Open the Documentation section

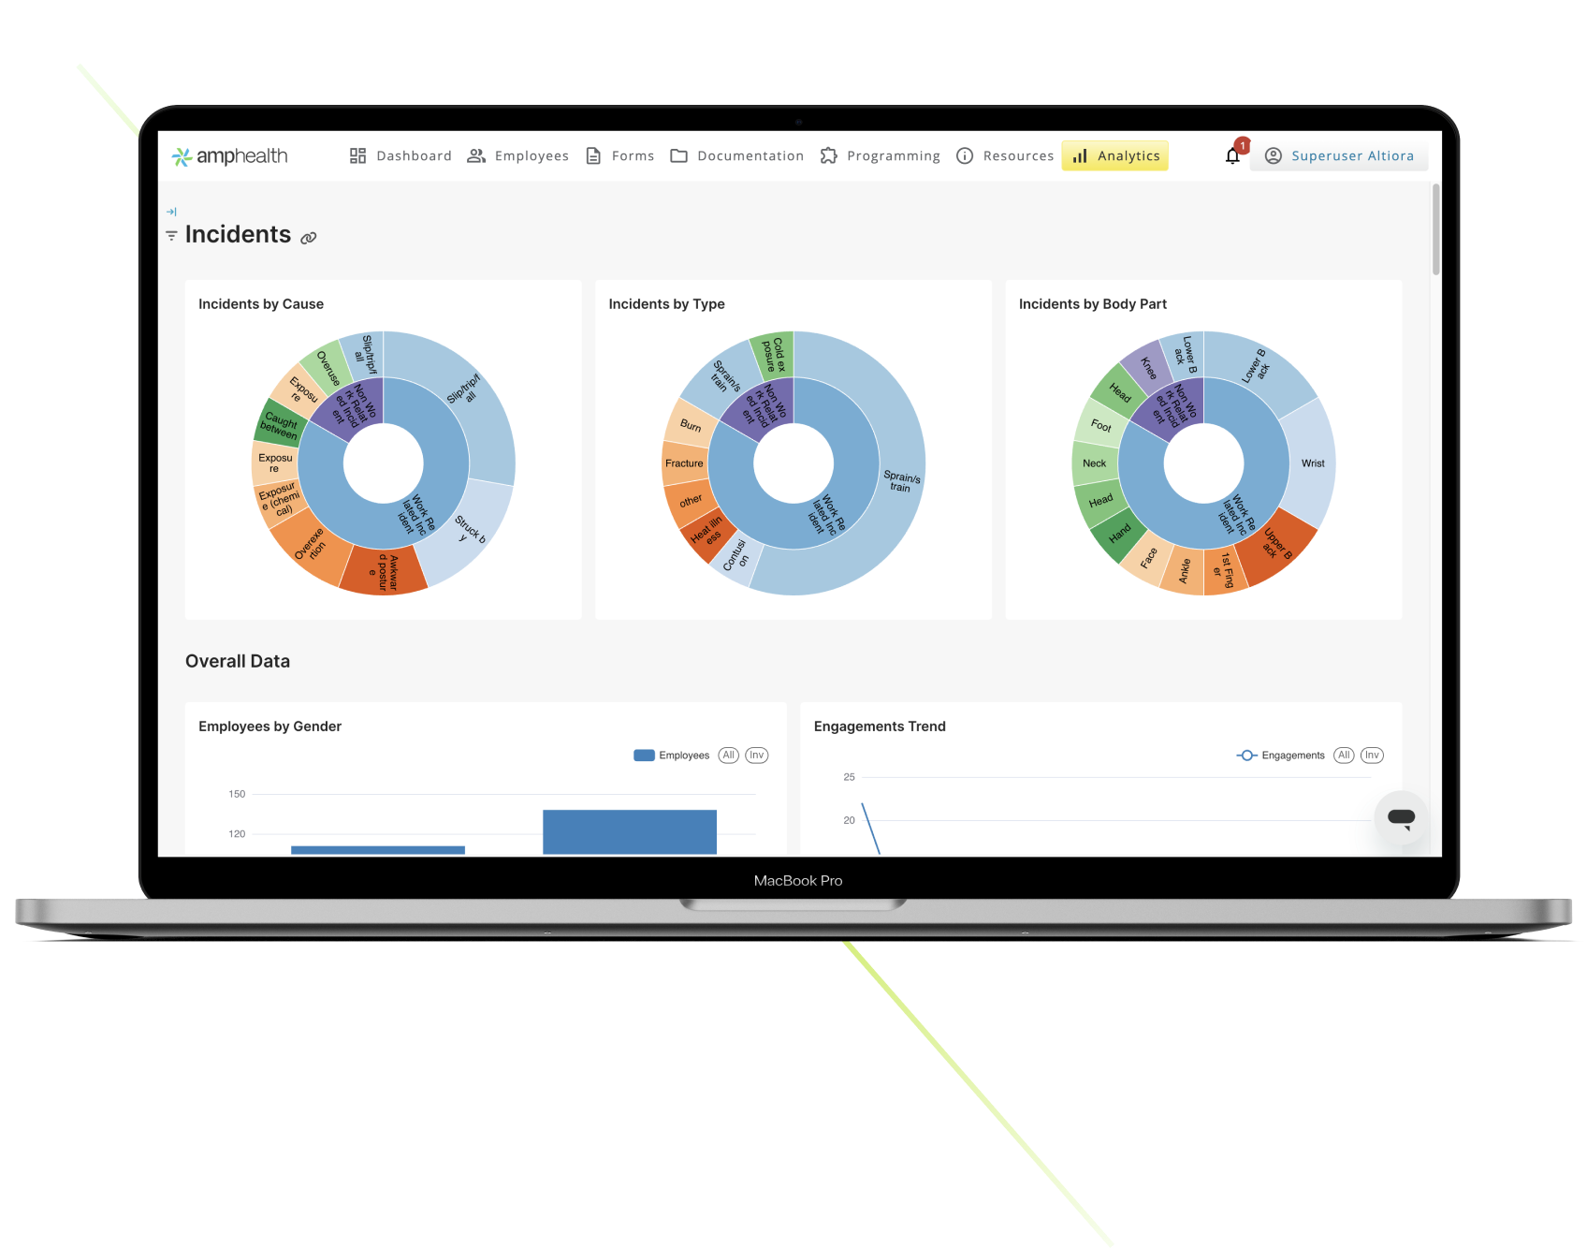coord(736,156)
